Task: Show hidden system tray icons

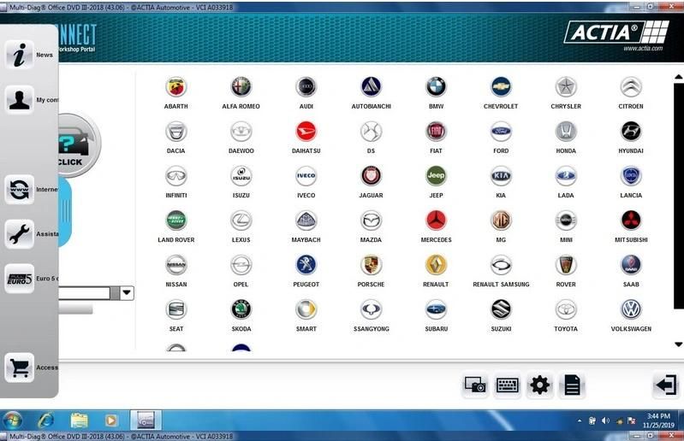Action: tap(580, 421)
